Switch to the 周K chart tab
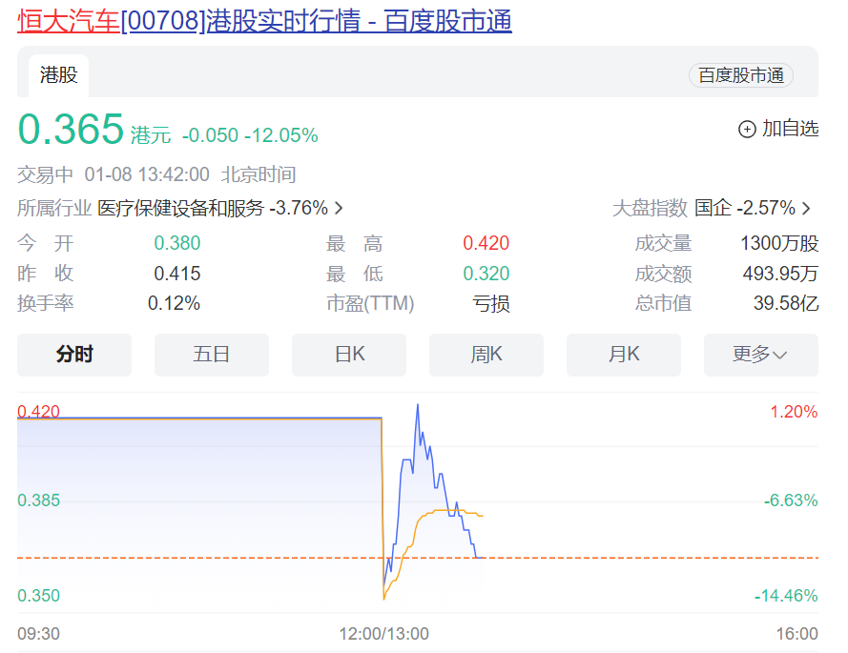Image resolution: width=848 pixels, height=653 pixels. click(x=486, y=355)
